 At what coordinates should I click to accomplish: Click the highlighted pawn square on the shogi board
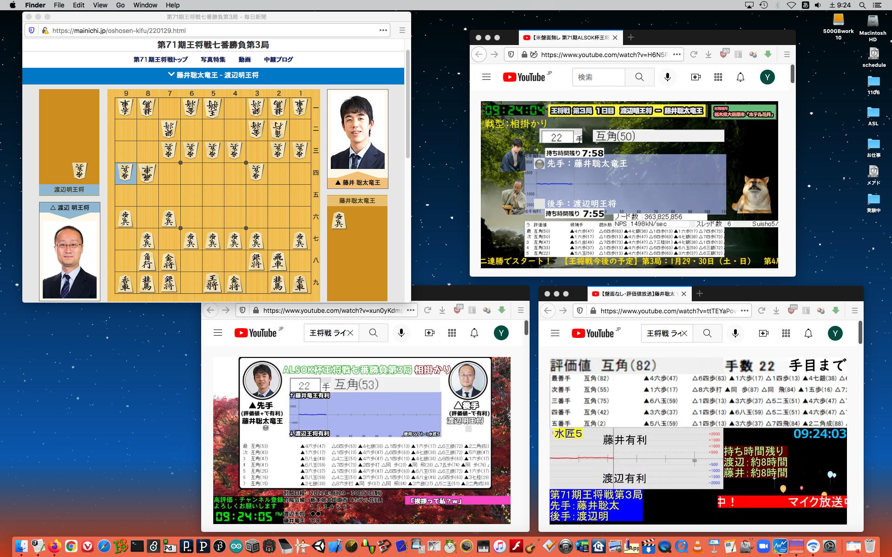coord(125,174)
